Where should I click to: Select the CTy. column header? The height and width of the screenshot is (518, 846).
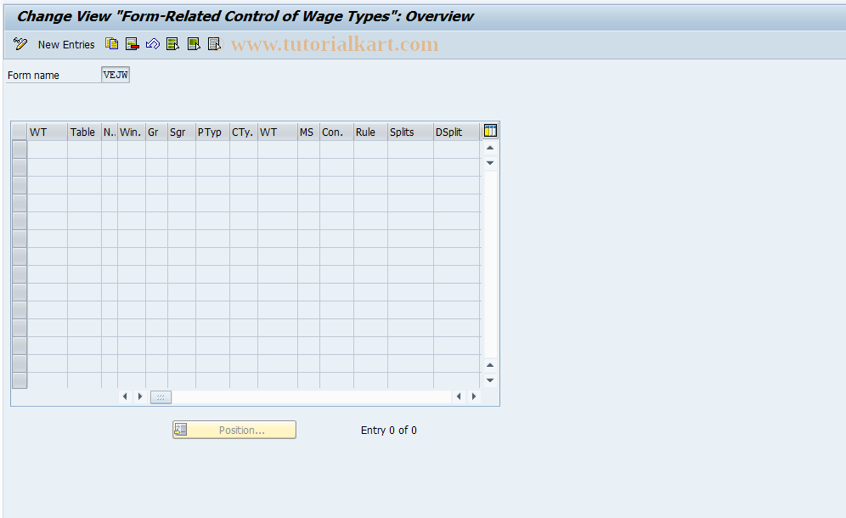[243, 132]
